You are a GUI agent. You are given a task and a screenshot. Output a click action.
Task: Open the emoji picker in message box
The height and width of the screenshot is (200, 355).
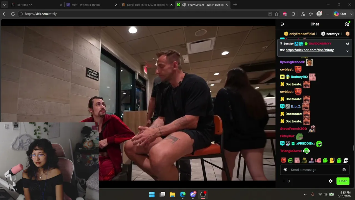[344, 170]
